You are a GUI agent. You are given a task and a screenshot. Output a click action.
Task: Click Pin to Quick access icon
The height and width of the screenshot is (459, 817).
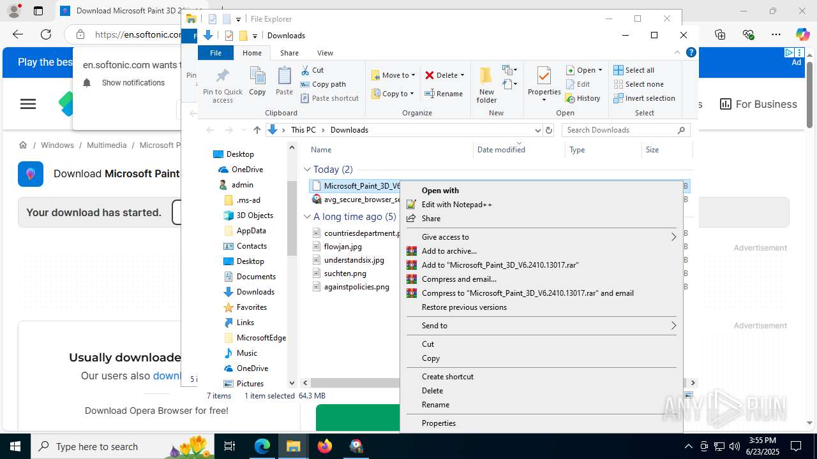[x=222, y=85]
